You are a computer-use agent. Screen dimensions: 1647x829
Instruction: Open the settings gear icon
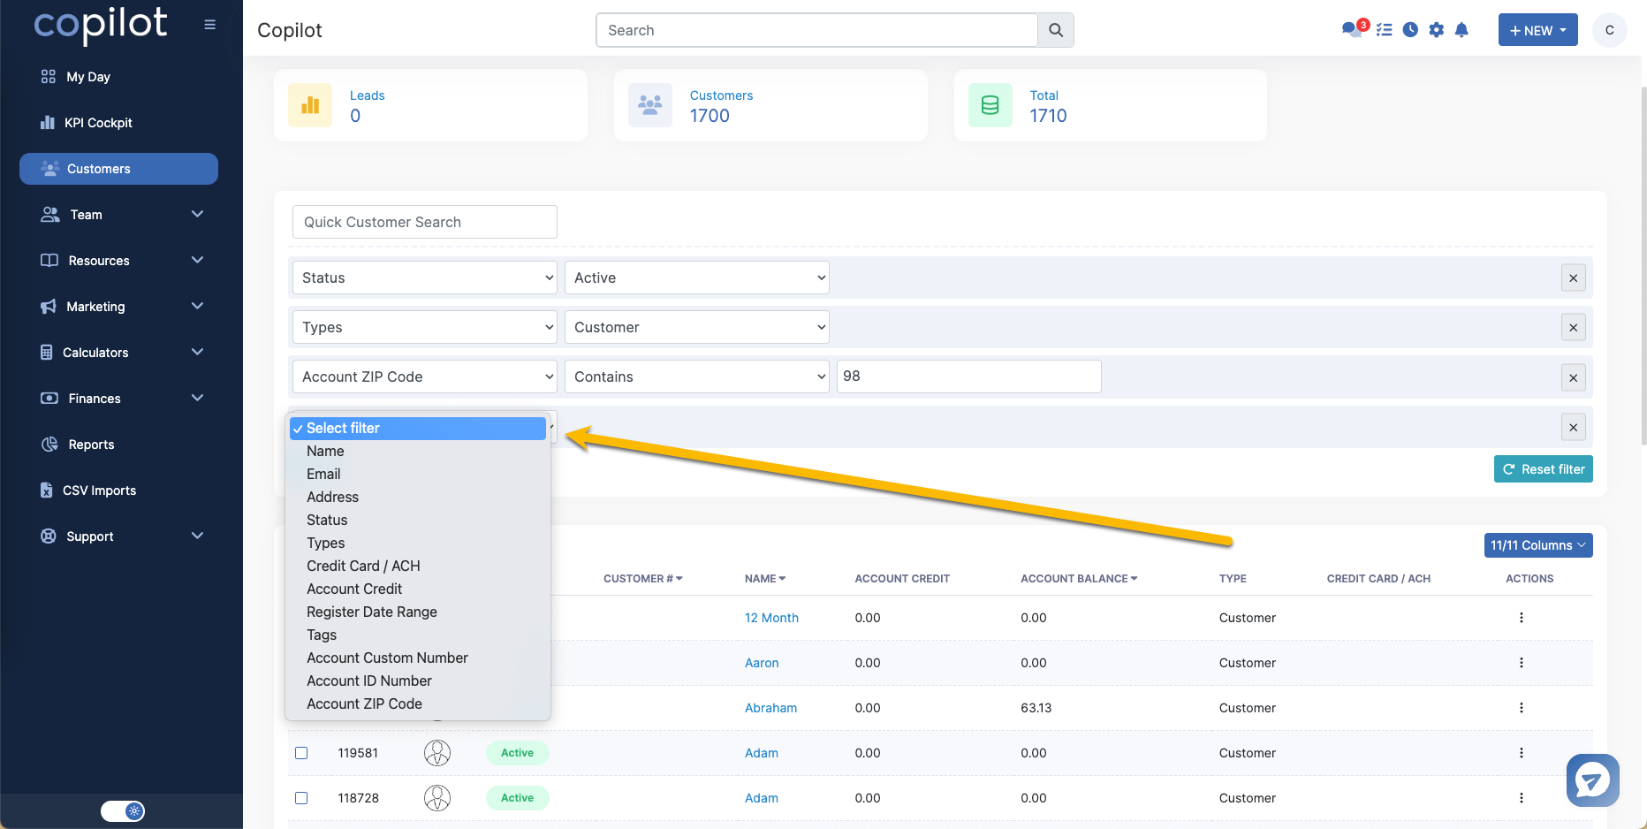point(1436,30)
